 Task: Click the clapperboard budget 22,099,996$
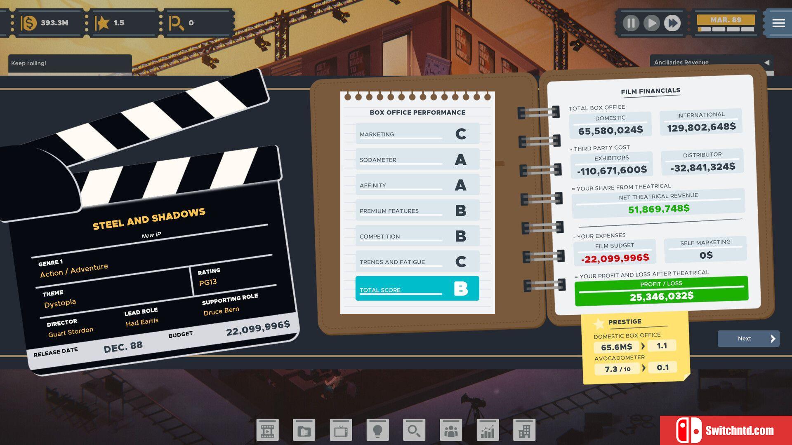[x=258, y=328]
